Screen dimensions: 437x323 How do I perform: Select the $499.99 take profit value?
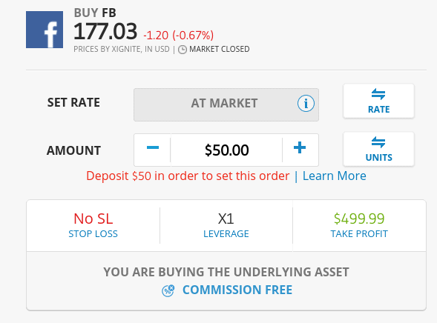click(x=359, y=219)
